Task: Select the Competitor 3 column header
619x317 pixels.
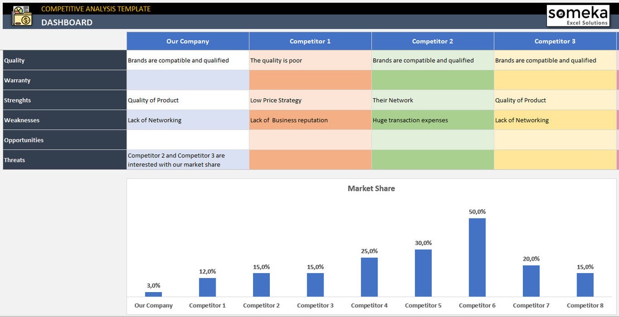Action: pyautogui.click(x=555, y=41)
